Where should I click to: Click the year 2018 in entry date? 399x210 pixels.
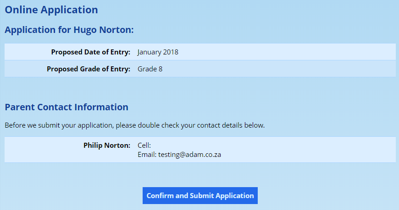coord(170,52)
